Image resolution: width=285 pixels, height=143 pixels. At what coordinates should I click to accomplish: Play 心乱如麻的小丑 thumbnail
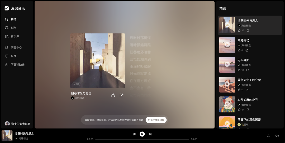click(x=227, y=104)
